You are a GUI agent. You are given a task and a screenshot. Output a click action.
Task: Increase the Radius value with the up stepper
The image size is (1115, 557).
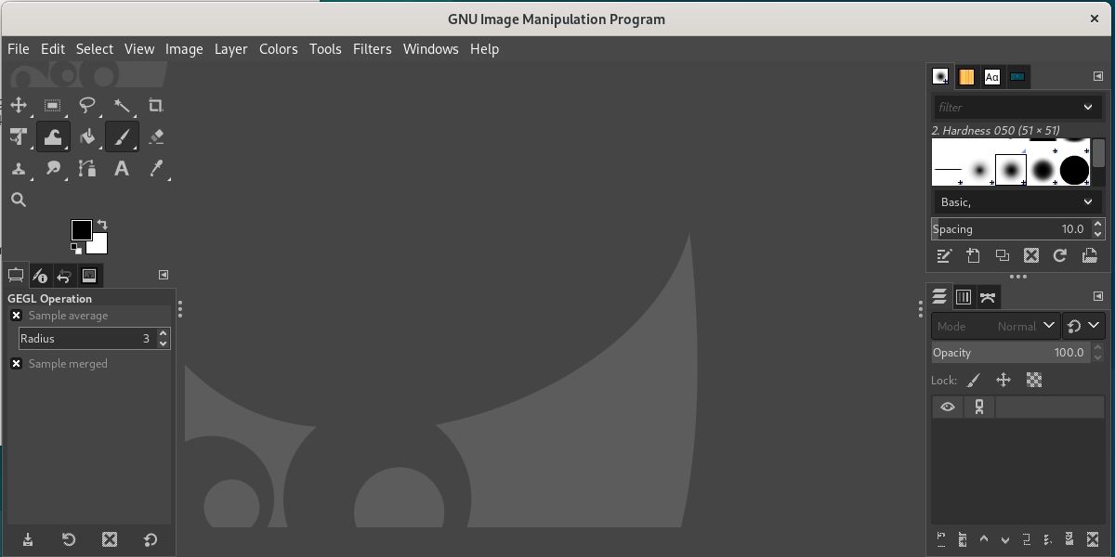coord(164,333)
